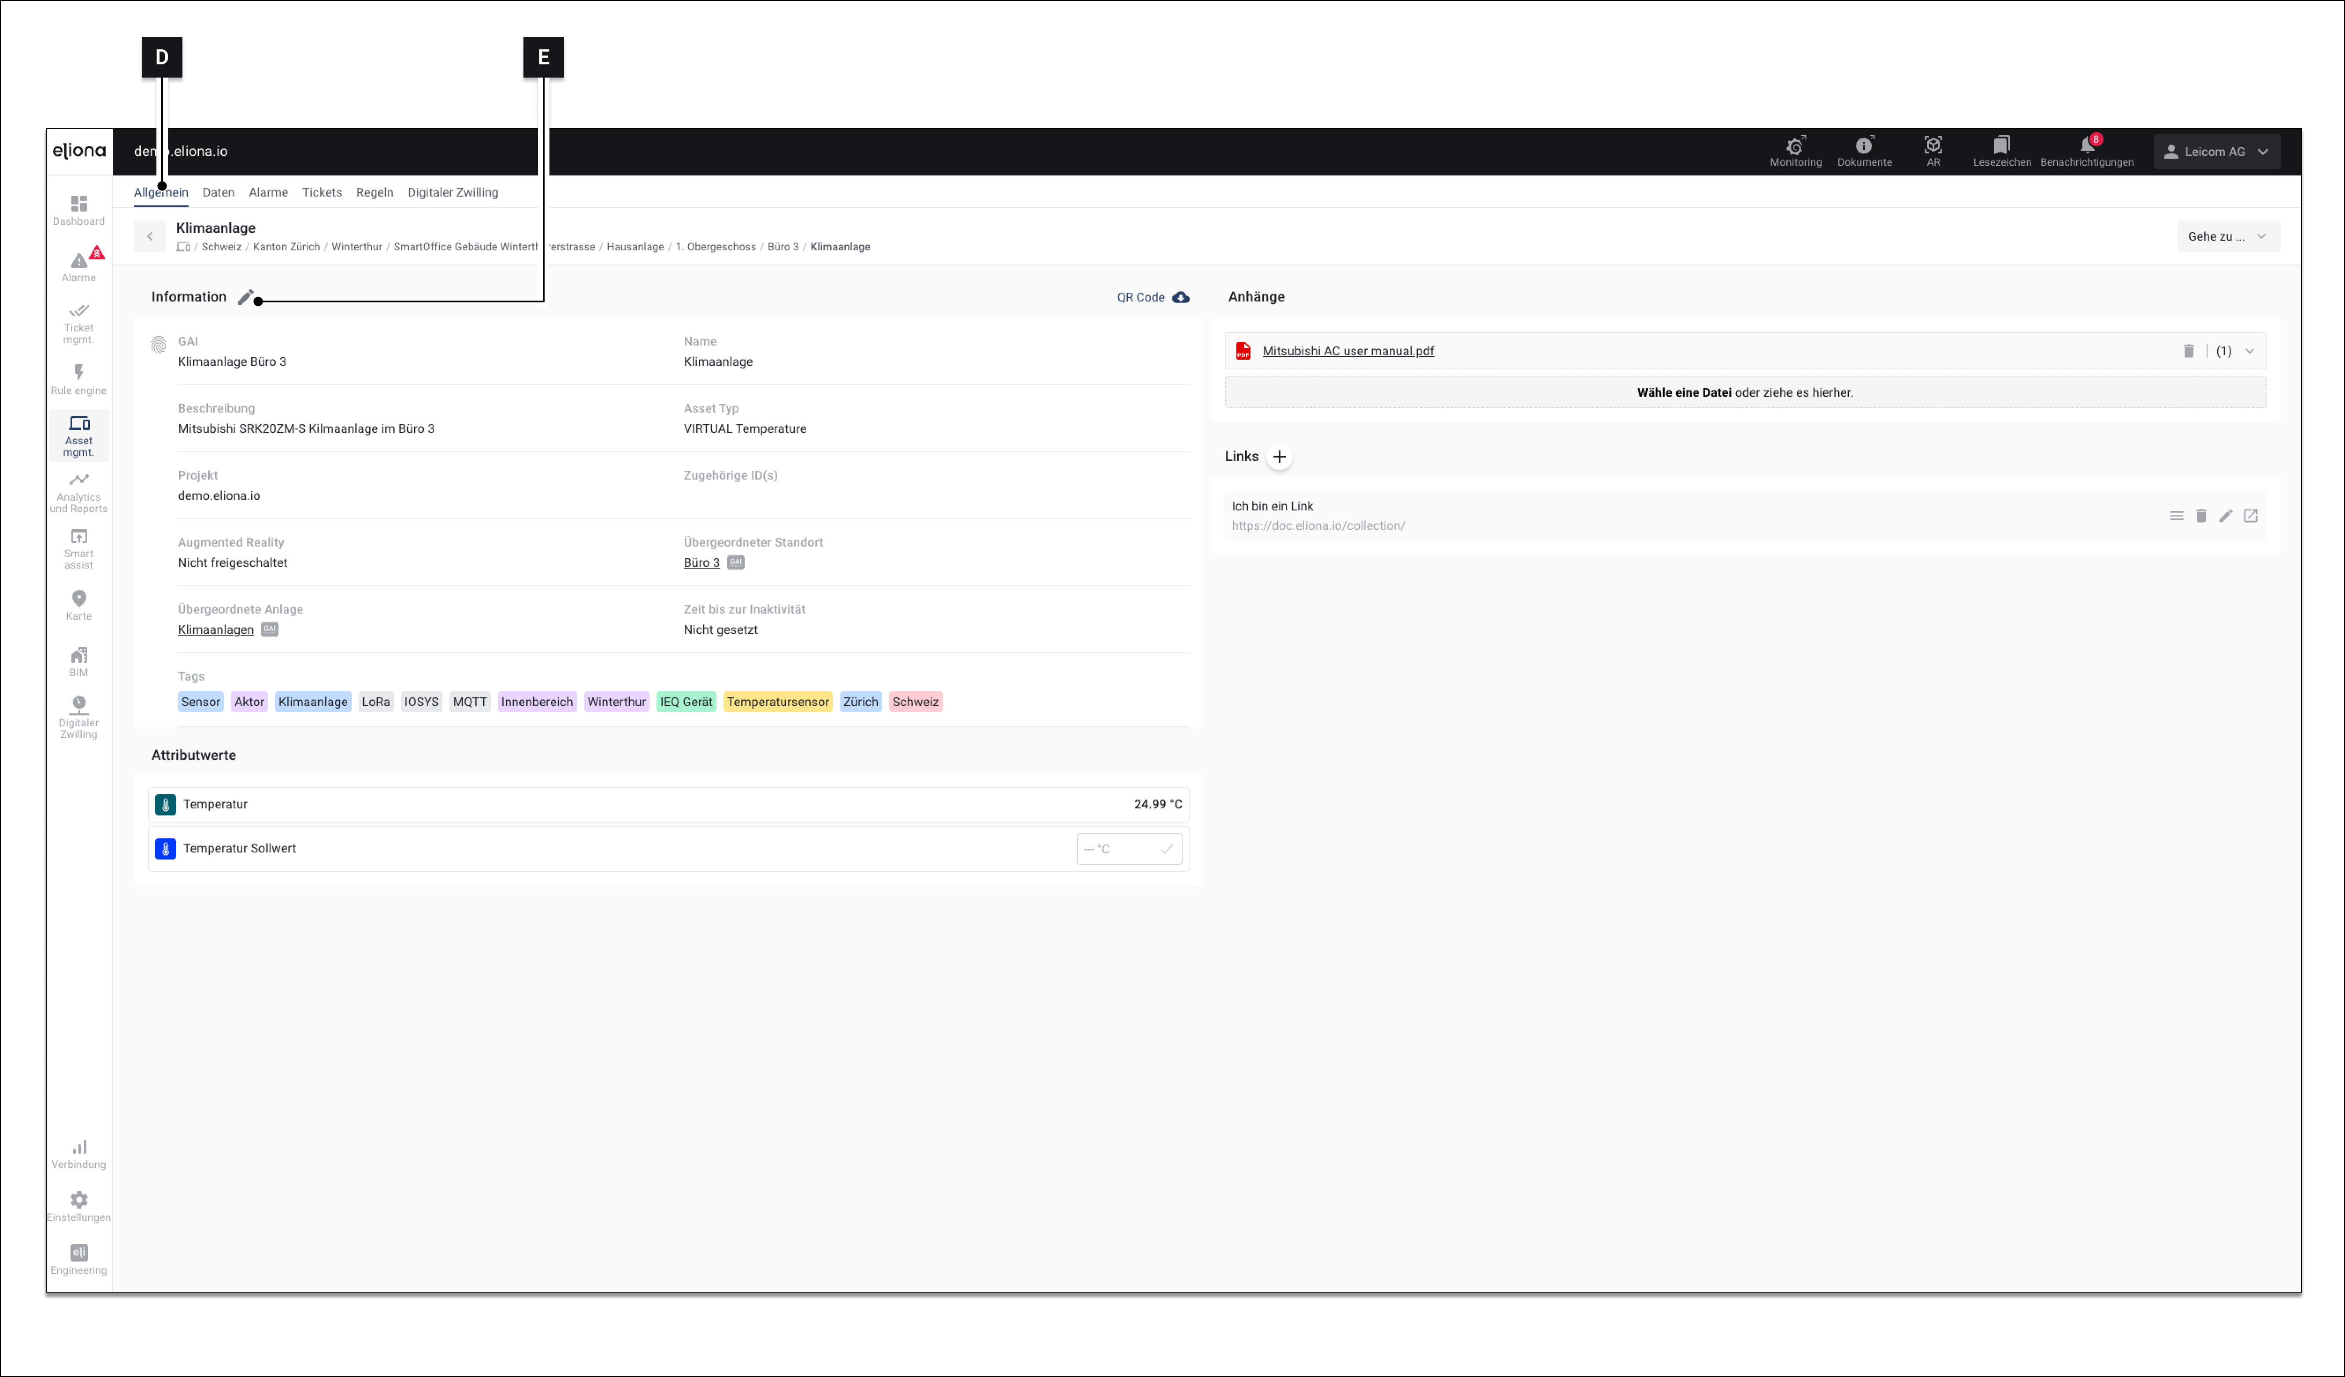This screenshot has height=1377, width=2345.
Task: Add a new link with the plus button
Action: click(x=1279, y=456)
